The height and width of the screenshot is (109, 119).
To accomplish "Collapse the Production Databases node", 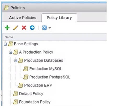I will (16, 61).
